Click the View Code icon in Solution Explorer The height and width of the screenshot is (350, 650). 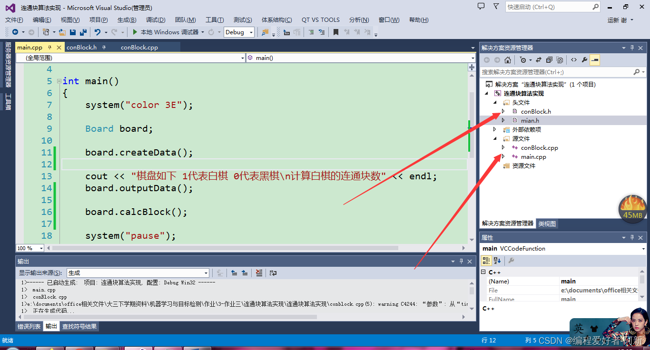pyautogui.click(x=574, y=60)
